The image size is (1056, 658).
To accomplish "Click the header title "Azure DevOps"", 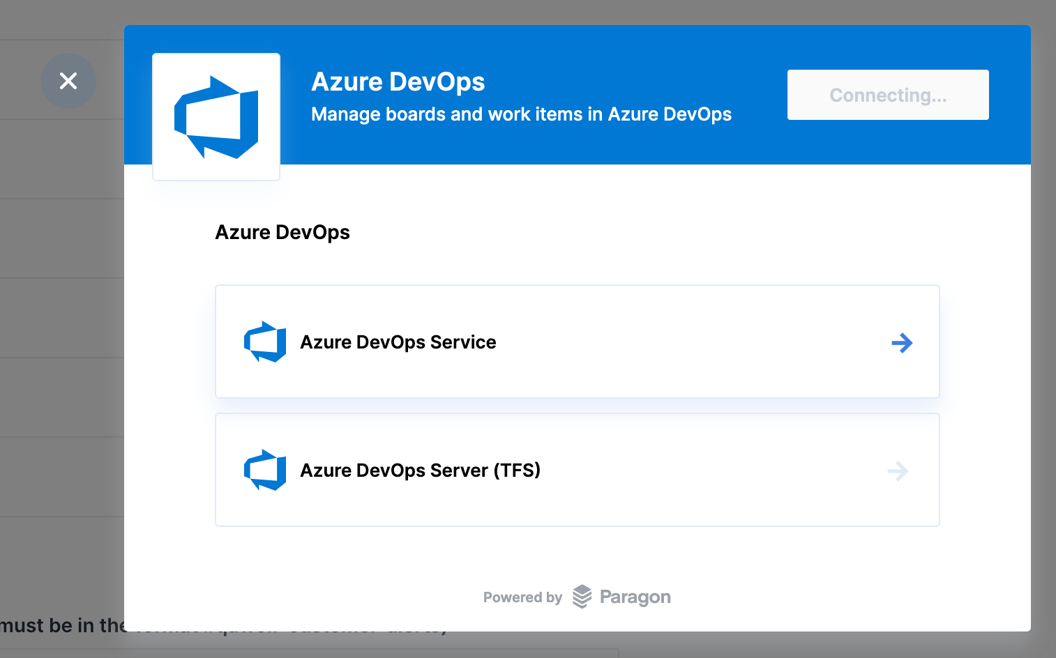I will click(x=398, y=82).
